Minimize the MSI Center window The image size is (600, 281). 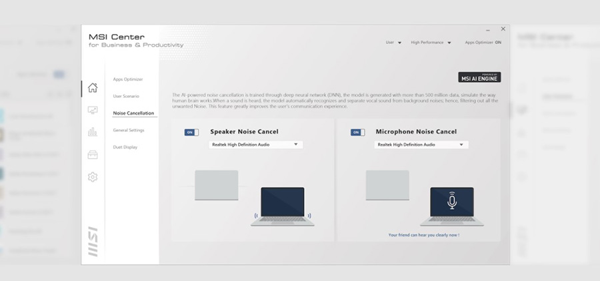[x=488, y=29]
